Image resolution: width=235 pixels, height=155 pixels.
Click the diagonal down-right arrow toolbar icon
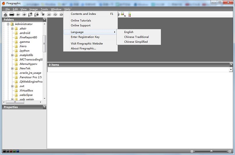[x=43, y=14]
